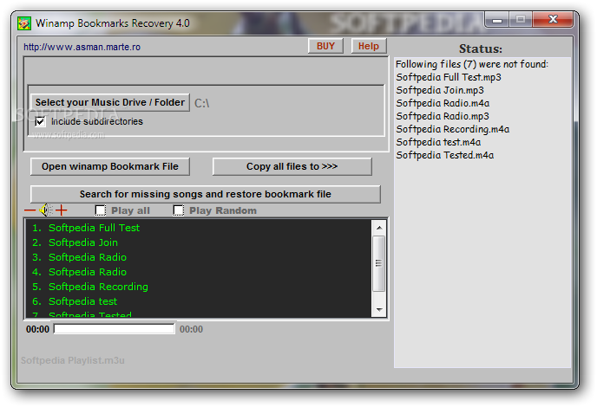Click the Winamp Bookmarks Recovery title bar icon

point(24,23)
